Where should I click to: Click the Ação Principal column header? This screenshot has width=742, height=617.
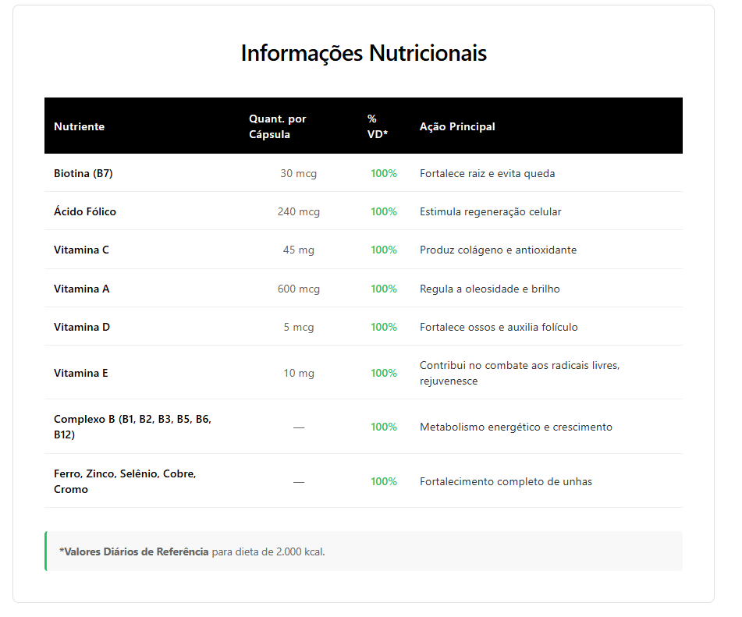tap(457, 126)
